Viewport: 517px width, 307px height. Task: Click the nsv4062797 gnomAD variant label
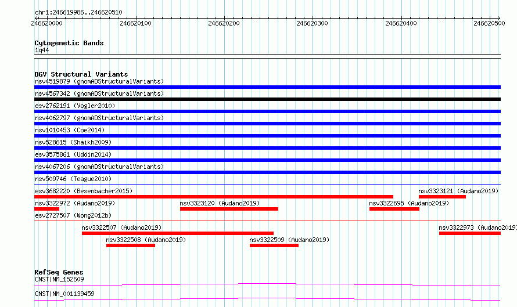coord(99,118)
